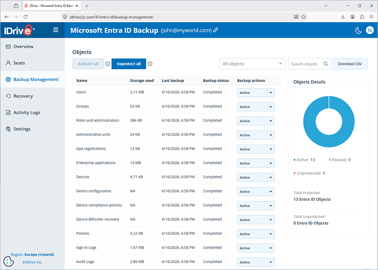Click 13 Entra ID Objects text

(312, 199)
